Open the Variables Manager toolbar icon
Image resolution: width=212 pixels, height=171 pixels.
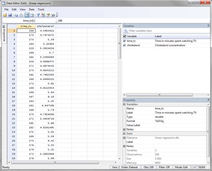[43, 15]
